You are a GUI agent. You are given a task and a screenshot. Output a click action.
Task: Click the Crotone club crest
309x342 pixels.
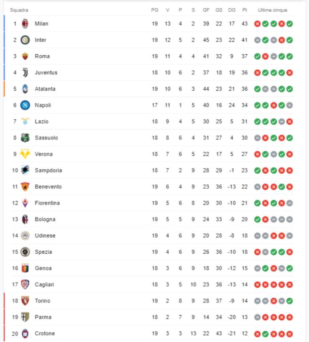pos(25,334)
